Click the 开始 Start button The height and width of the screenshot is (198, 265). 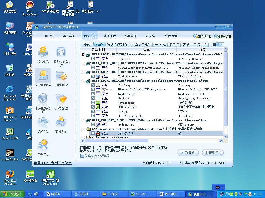tap(12, 194)
